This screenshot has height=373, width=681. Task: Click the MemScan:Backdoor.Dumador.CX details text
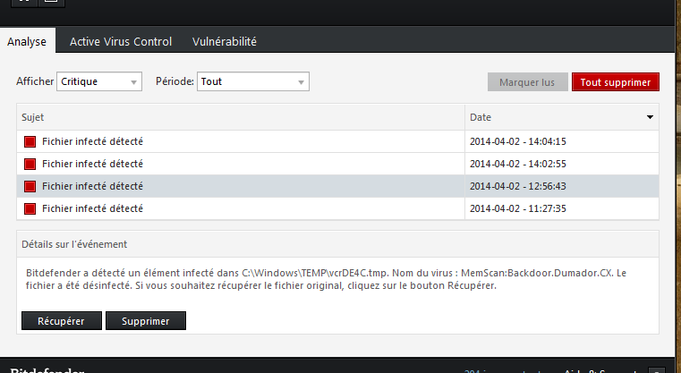[537, 273]
